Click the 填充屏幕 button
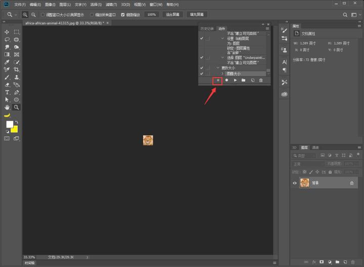 [198, 15]
